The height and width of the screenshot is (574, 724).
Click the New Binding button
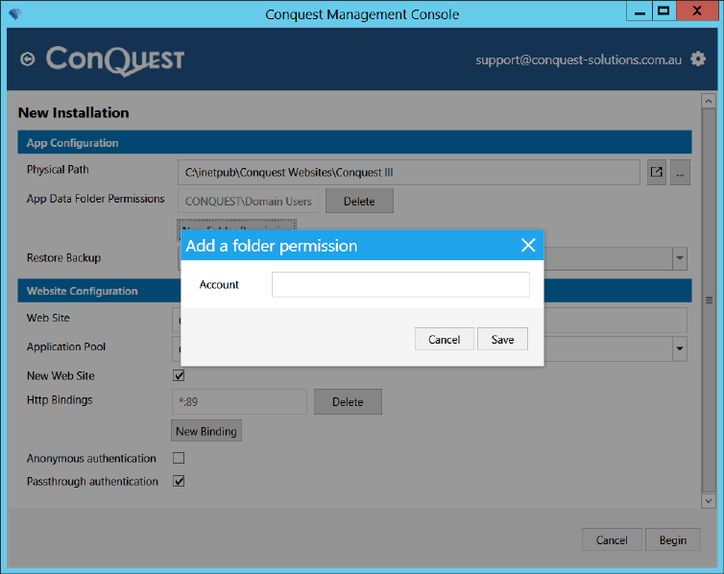205,431
